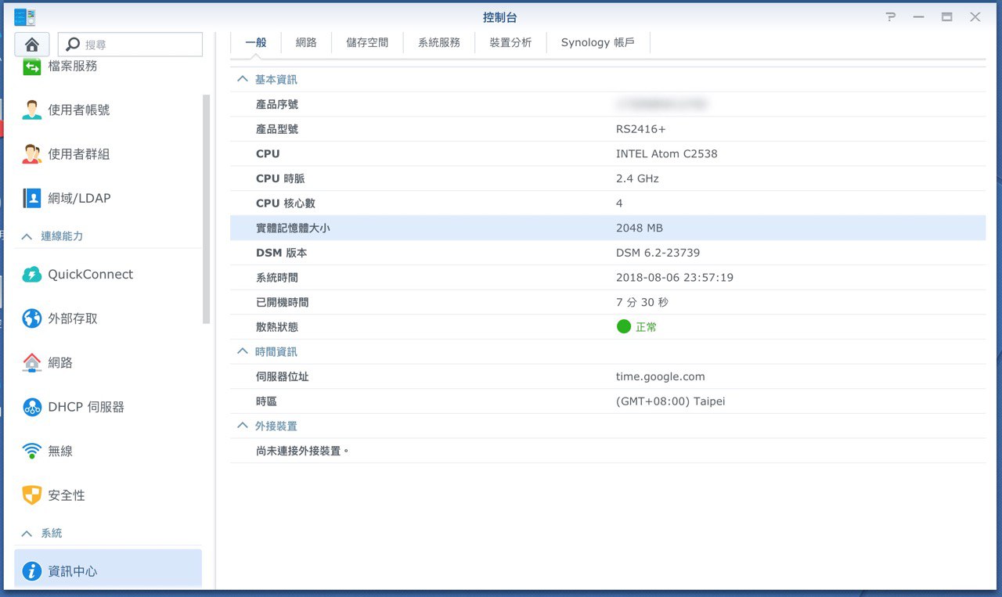This screenshot has width=1002, height=597.
Task: Switch to the 裝置分析 tab
Action: click(x=510, y=43)
